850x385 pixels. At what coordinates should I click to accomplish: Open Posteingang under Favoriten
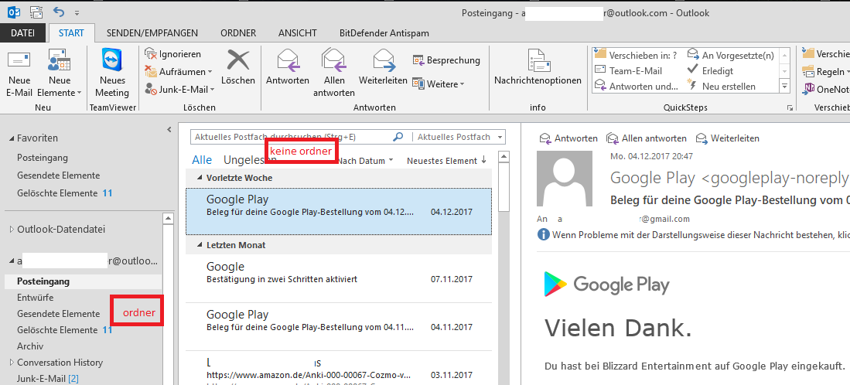pyautogui.click(x=43, y=158)
